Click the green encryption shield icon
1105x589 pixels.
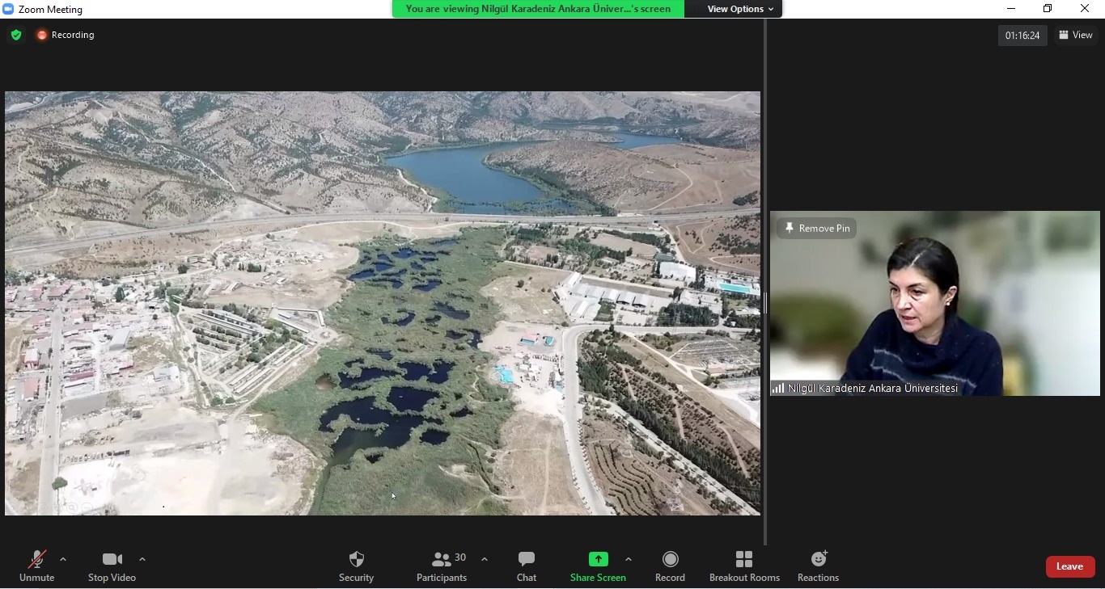point(16,35)
